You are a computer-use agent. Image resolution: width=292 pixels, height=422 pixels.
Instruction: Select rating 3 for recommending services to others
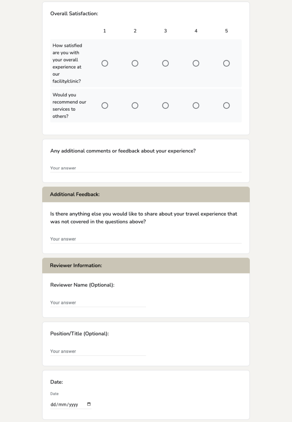point(165,105)
